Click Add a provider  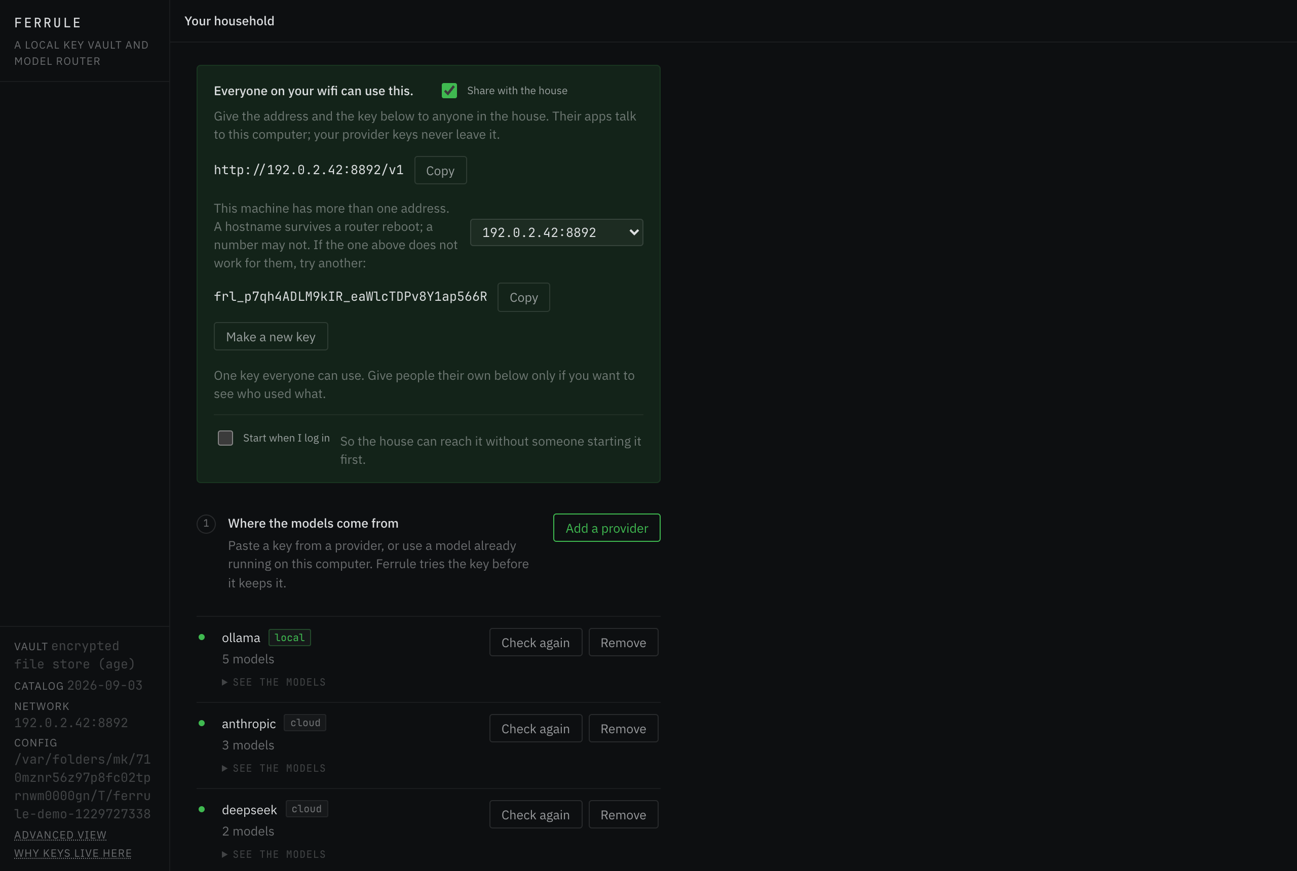(x=606, y=528)
